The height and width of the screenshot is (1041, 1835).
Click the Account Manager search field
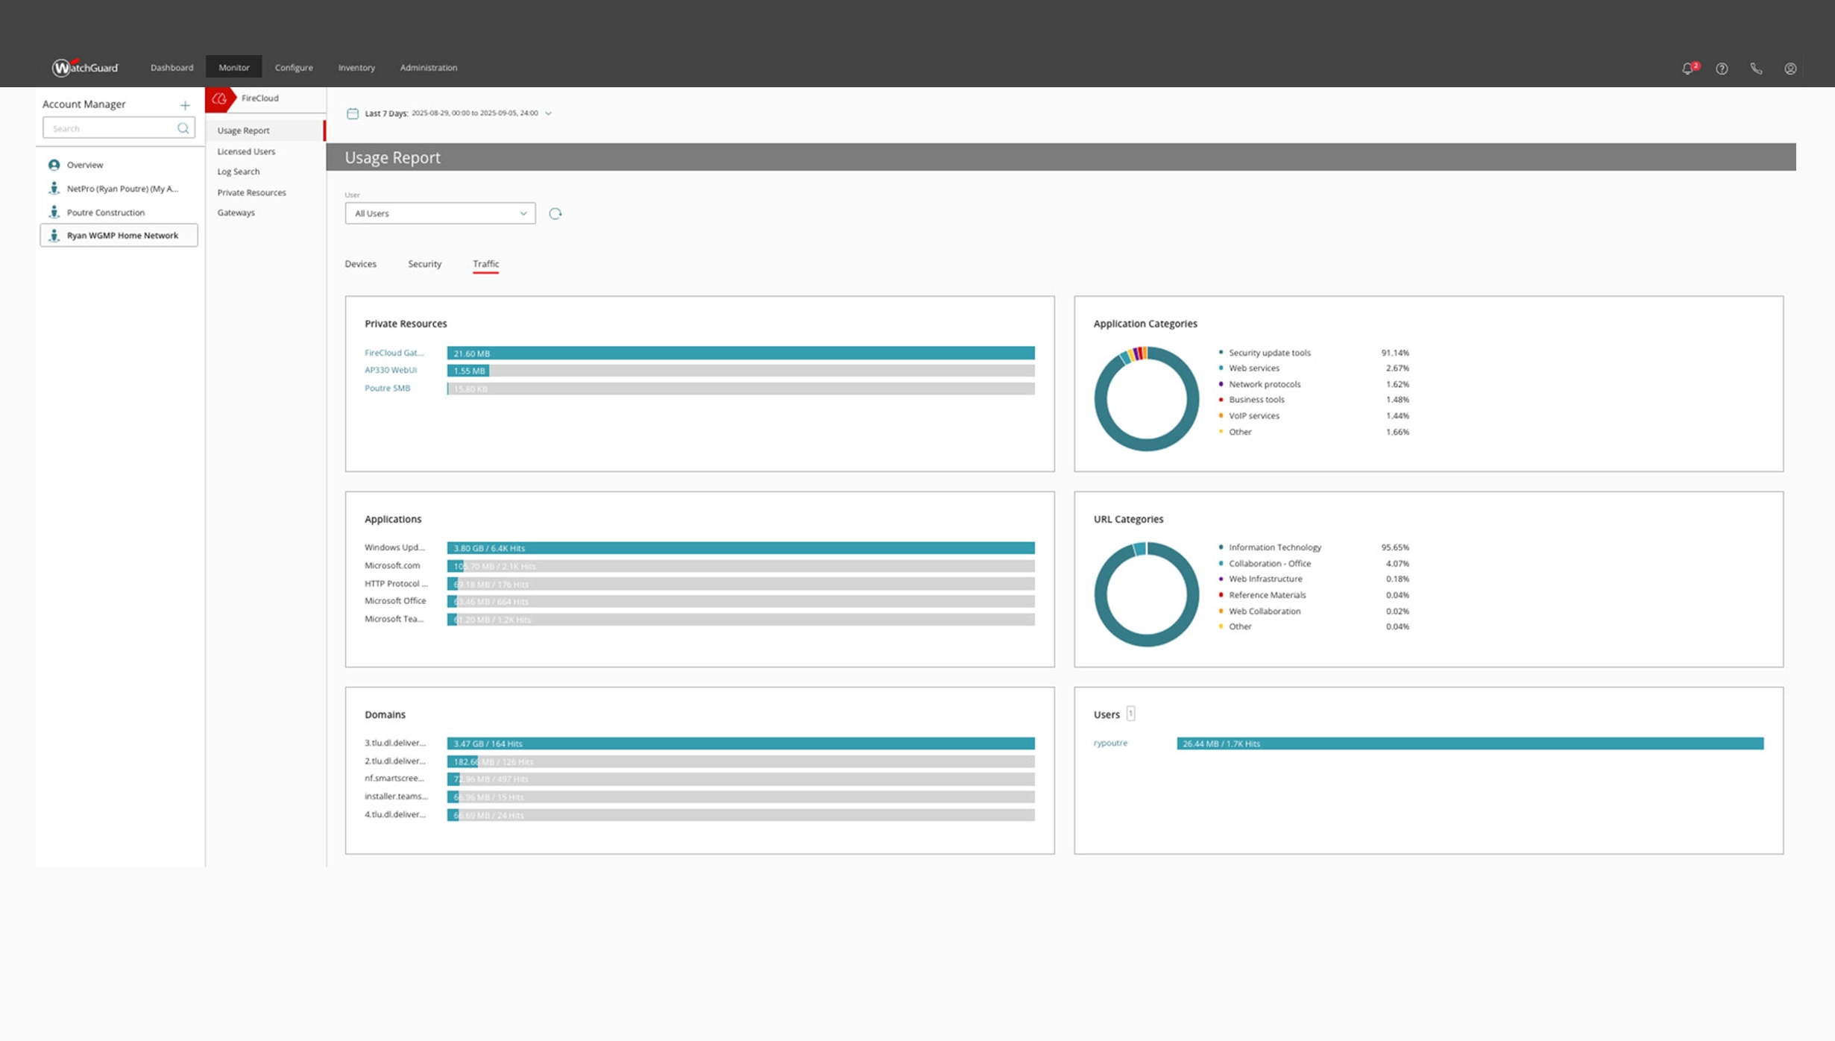(112, 128)
